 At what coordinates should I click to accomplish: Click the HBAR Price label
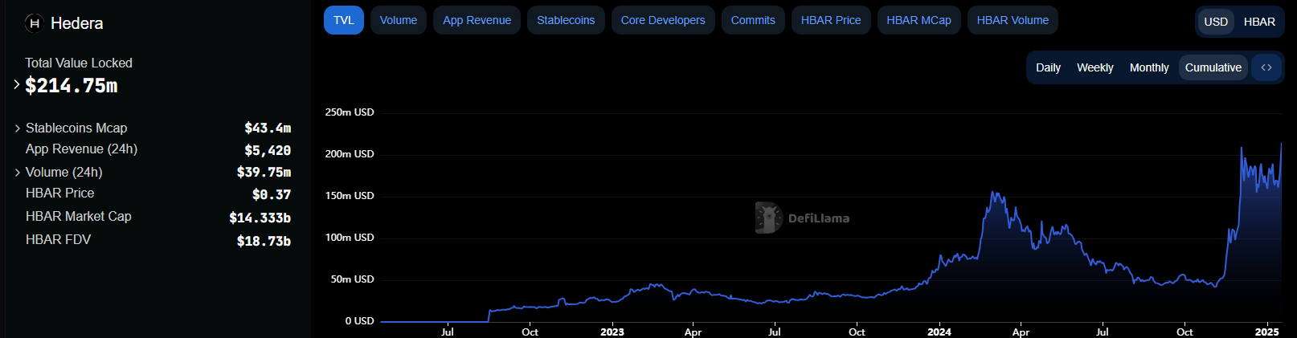coord(59,193)
